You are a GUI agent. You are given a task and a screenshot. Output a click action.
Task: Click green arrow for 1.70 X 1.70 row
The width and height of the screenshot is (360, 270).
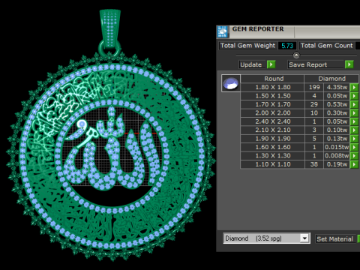(x=354, y=104)
